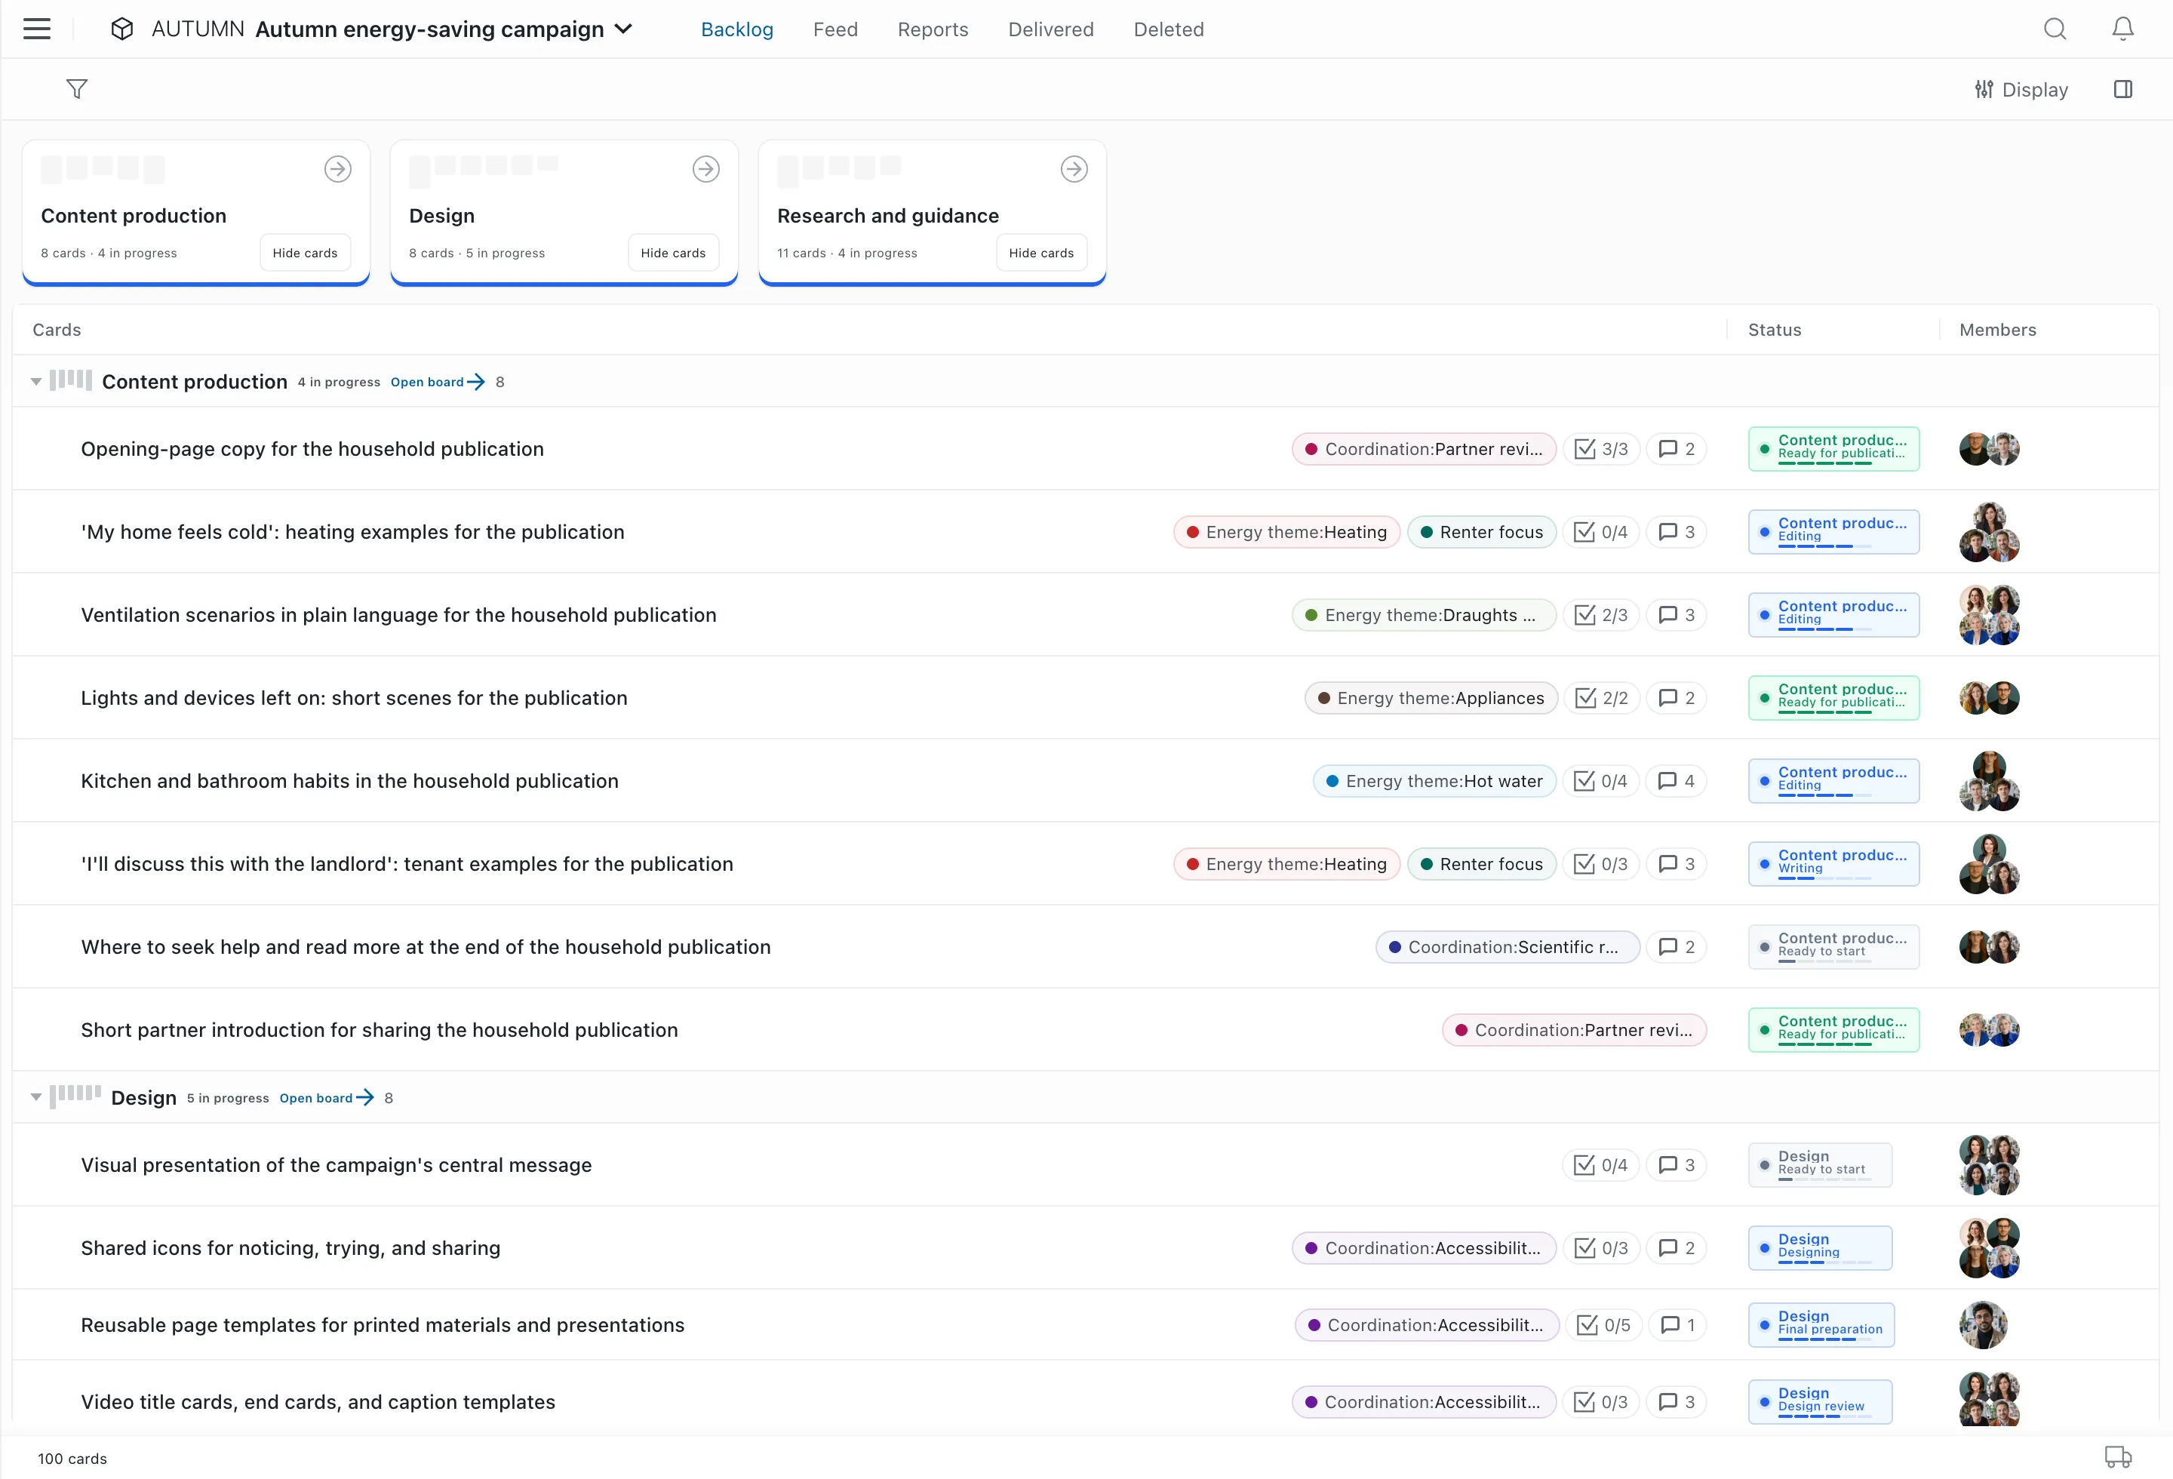Viewport: 2173px width, 1479px height.
Task: Go to the Delivered tab
Action: coord(1050,29)
